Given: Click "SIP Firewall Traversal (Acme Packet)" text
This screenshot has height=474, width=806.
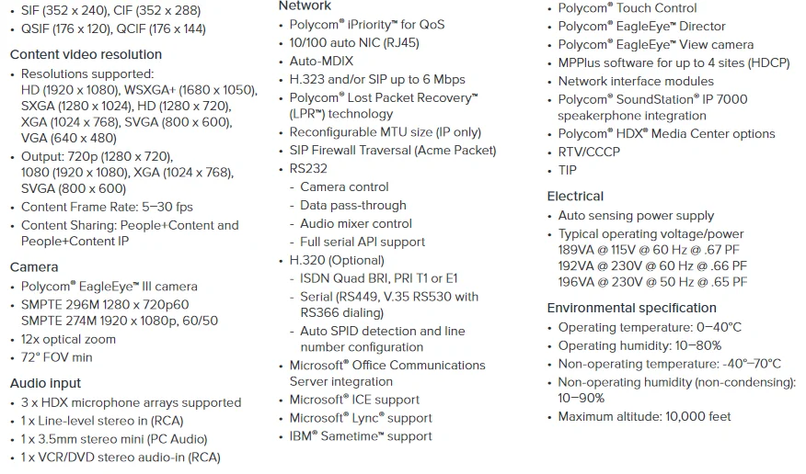Looking at the screenshot, I should coord(393,150).
